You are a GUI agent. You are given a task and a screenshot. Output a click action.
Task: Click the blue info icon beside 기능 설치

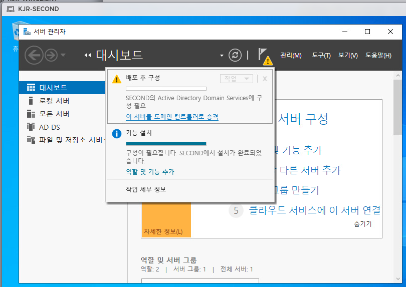pos(116,134)
